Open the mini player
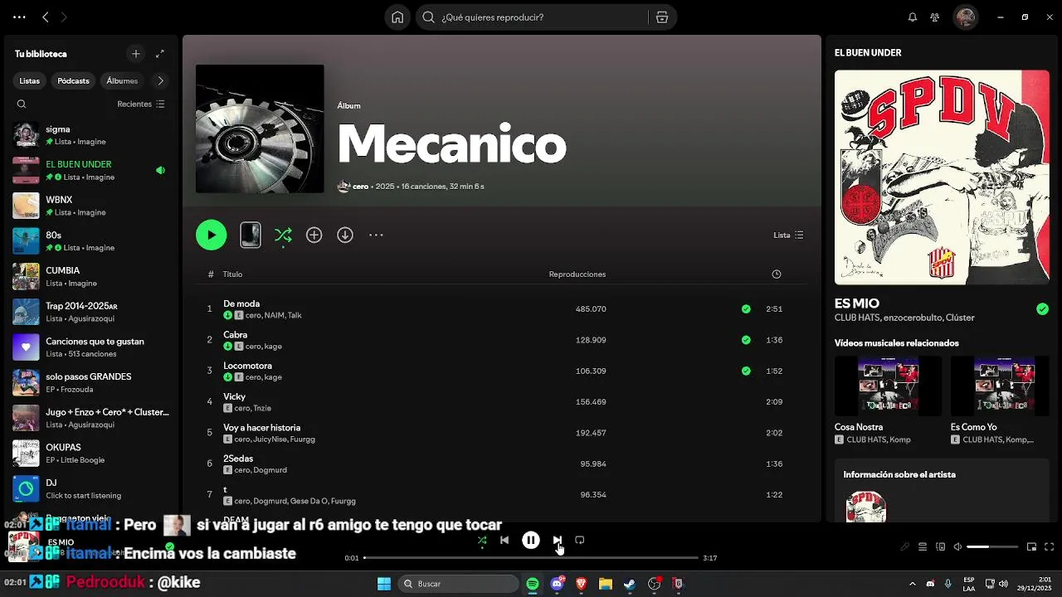 tap(1032, 547)
